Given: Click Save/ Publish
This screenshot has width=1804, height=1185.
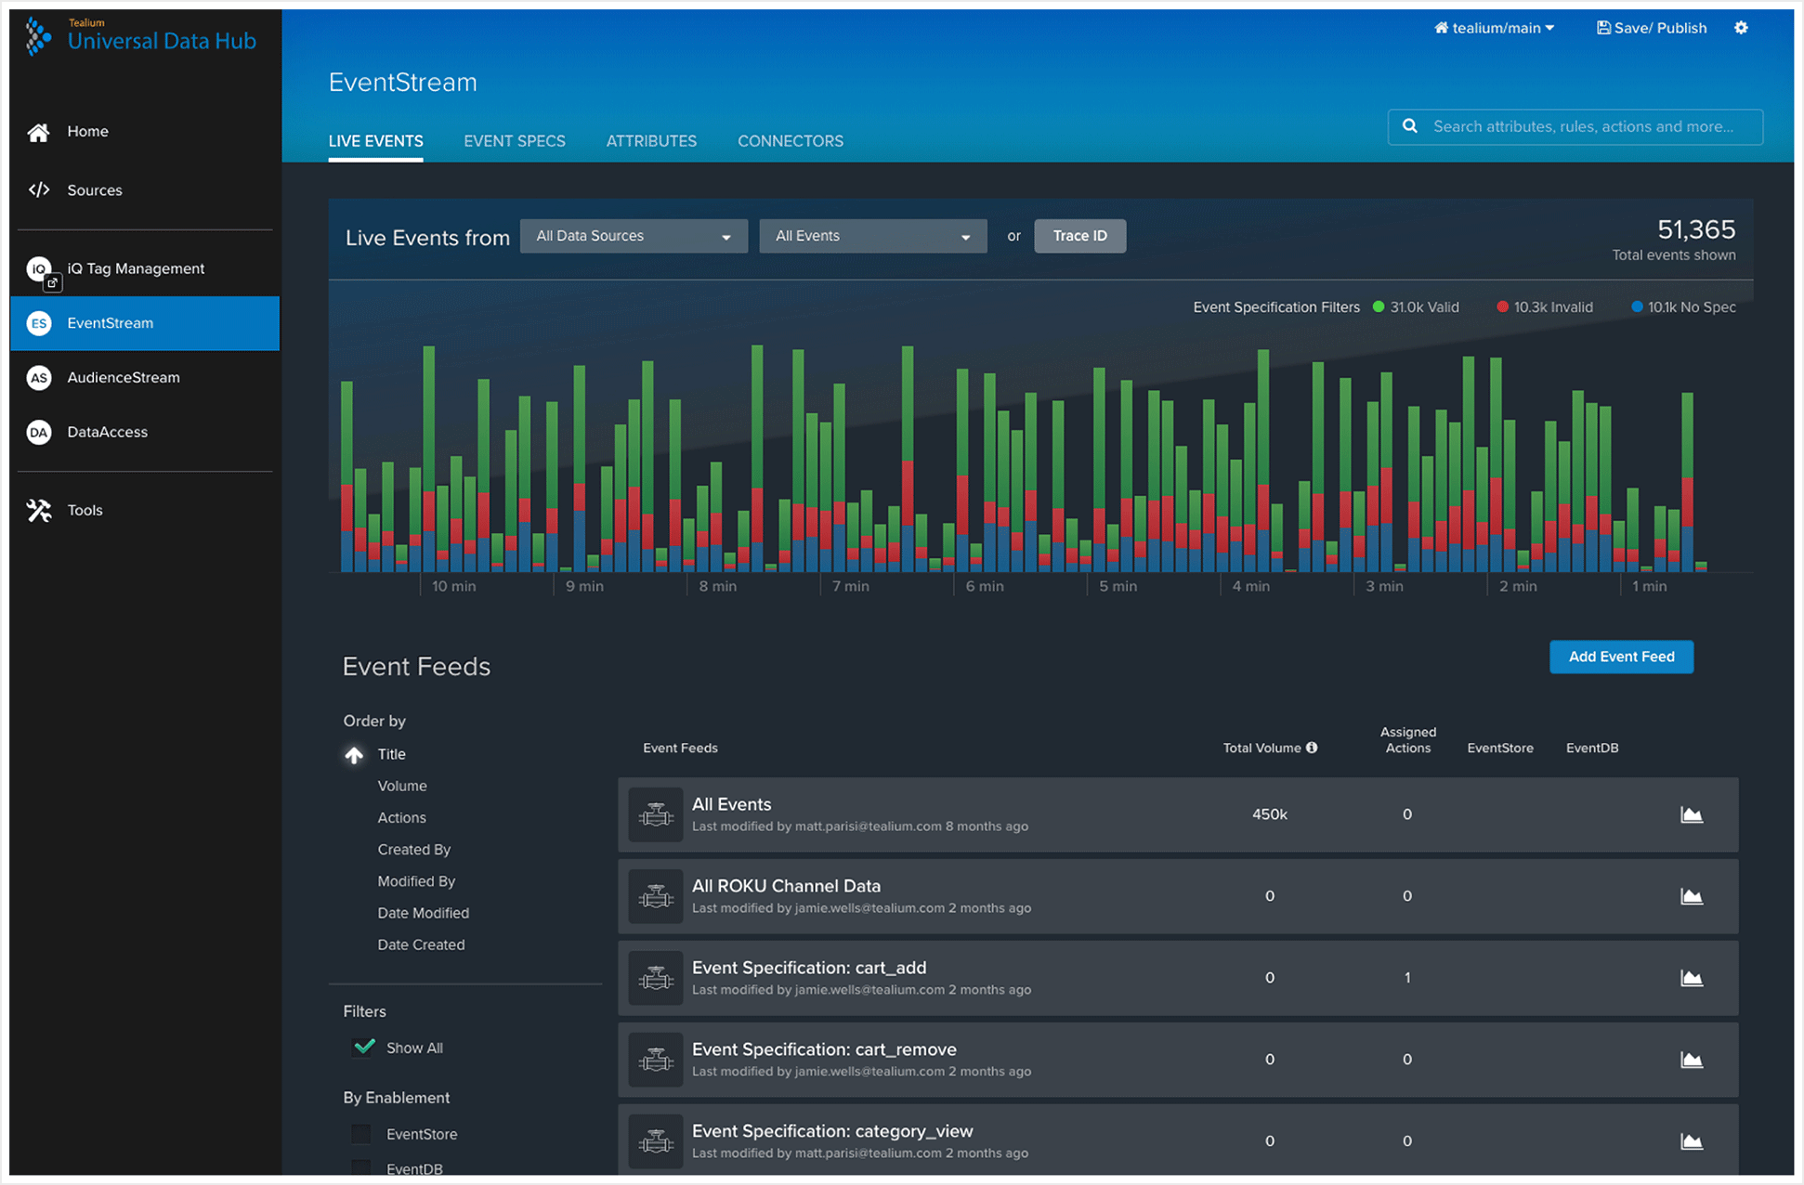Looking at the screenshot, I should [x=1652, y=28].
